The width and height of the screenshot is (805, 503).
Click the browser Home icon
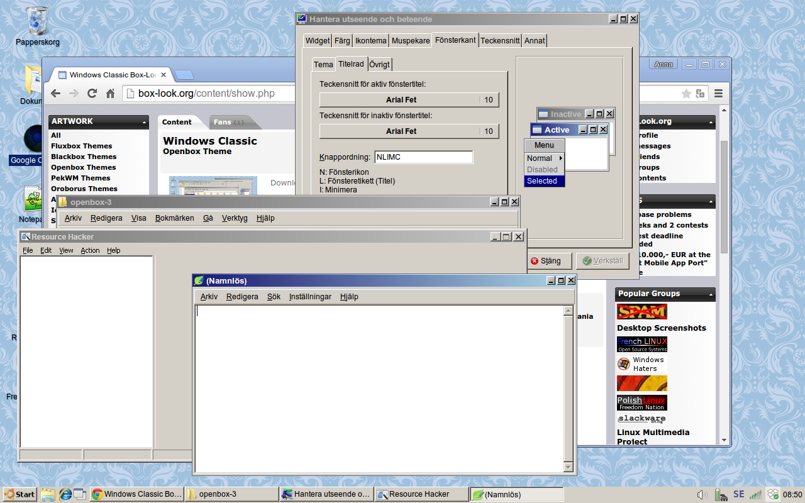pyautogui.click(x=109, y=92)
